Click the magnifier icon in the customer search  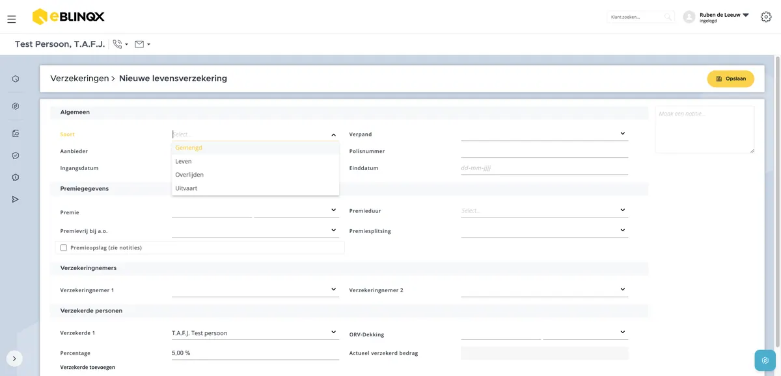tap(668, 17)
